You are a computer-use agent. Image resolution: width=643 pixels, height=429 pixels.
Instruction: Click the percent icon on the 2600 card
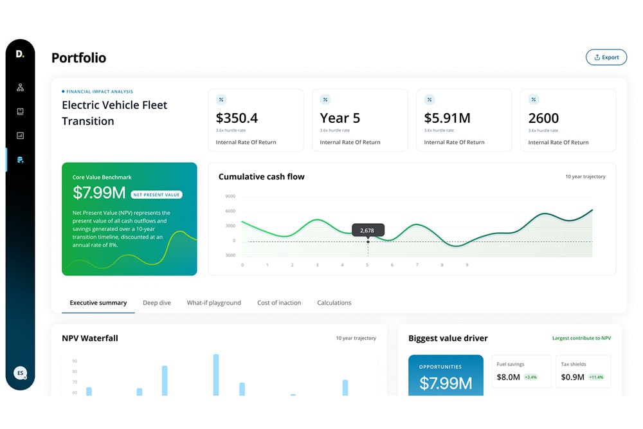pyautogui.click(x=534, y=100)
